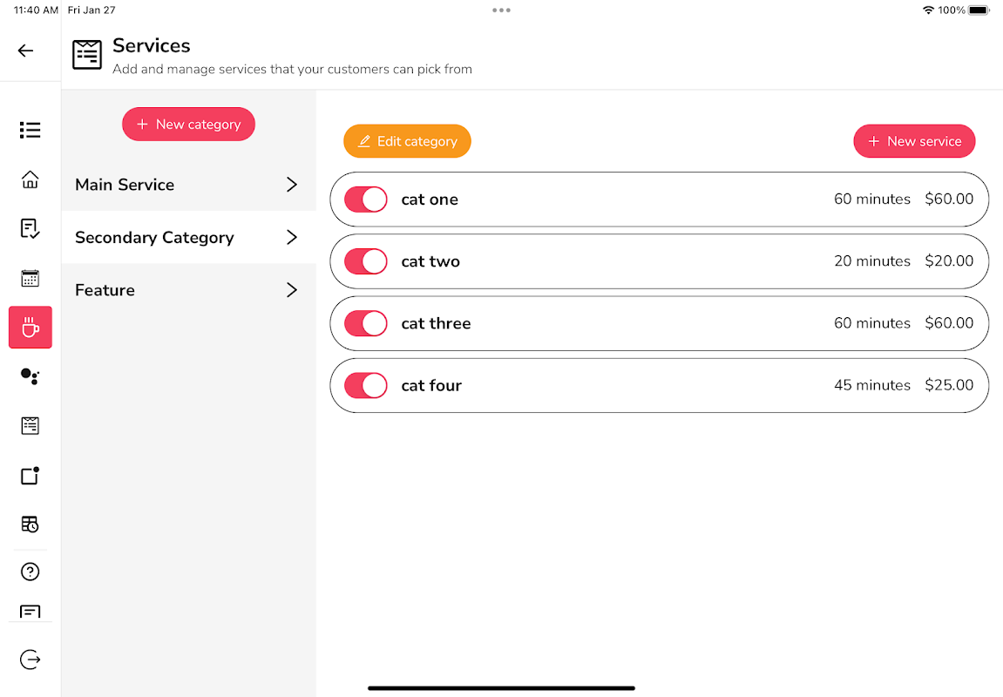Open the checklist document icon in sidebar
Screen dimensions: 1003x697
tap(30, 229)
